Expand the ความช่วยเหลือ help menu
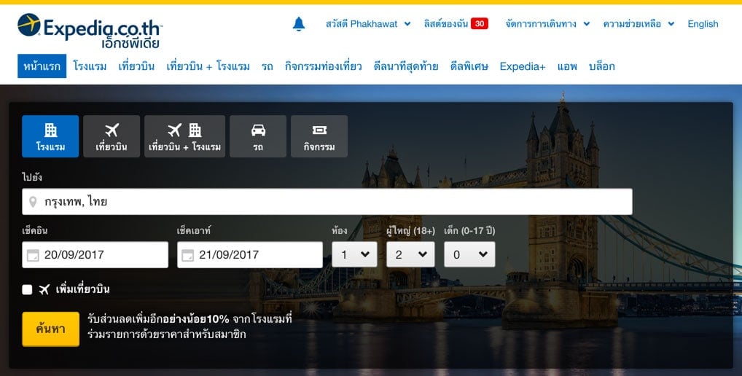This screenshot has height=376, width=742. tap(638, 23)
